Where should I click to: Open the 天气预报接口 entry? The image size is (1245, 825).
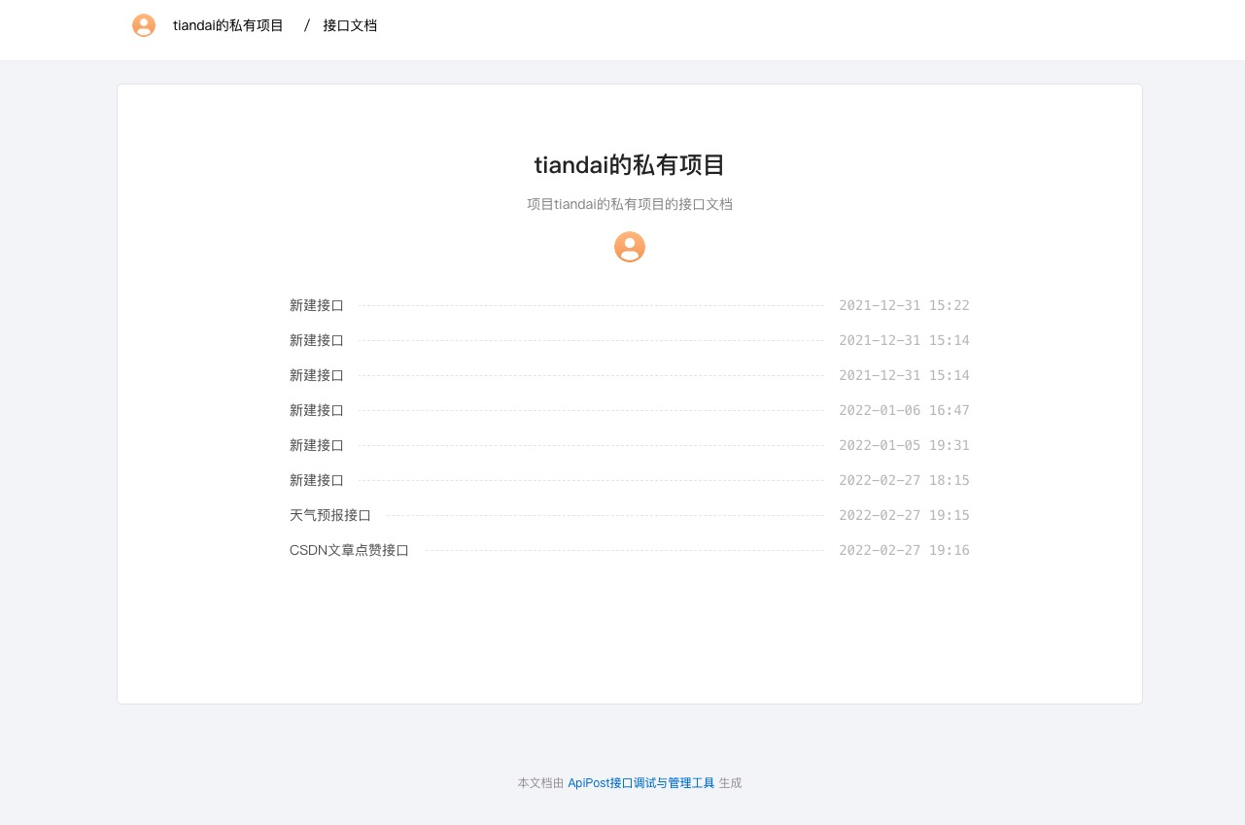pos(330,515)
